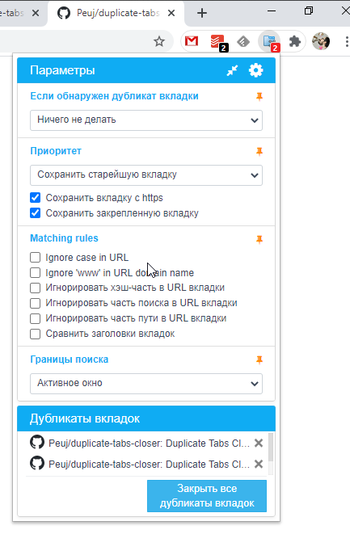350x534 pixels.
Task: Click the collapse arrows icon in header
Action: pyautogui.click(x=232, y=70)
